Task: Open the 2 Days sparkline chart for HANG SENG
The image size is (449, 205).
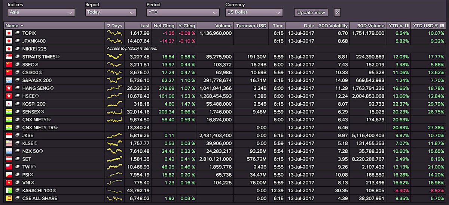Action: point(114,88)
